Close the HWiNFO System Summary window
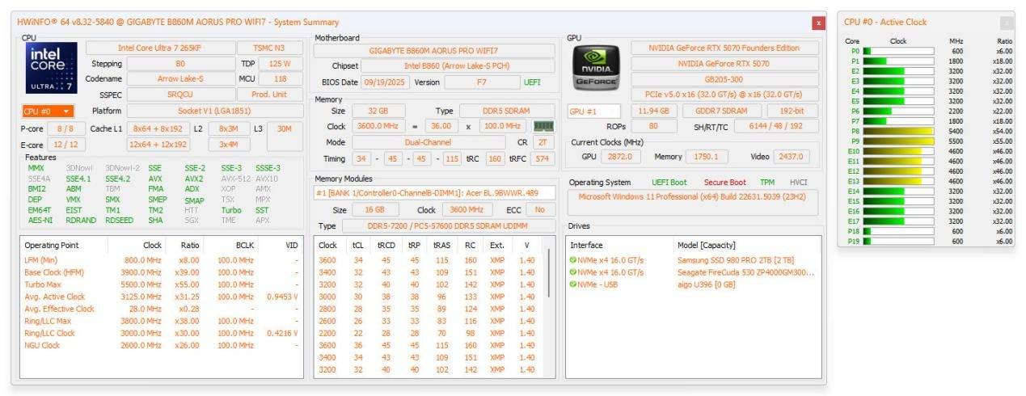Screen dimensions: 1026x396 coord(818,23)
